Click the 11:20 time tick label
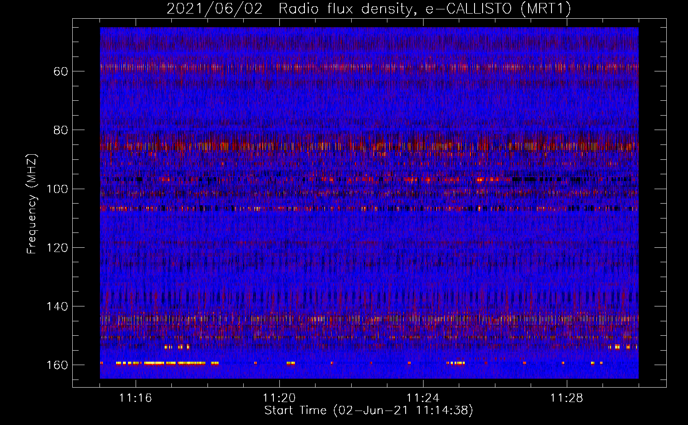Image resolution: width=688 pixels, height=425 pixels. click(279, 398)
